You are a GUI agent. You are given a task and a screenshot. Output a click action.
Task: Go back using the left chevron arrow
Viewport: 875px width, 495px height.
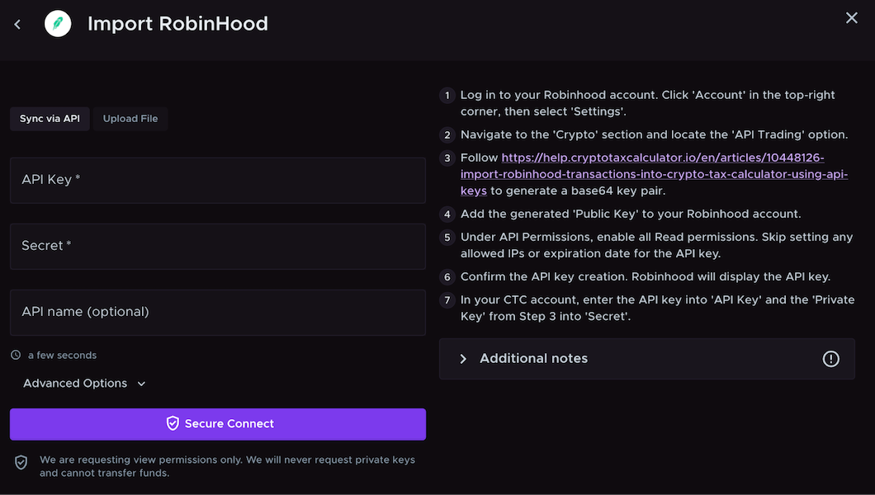point(17,25)
